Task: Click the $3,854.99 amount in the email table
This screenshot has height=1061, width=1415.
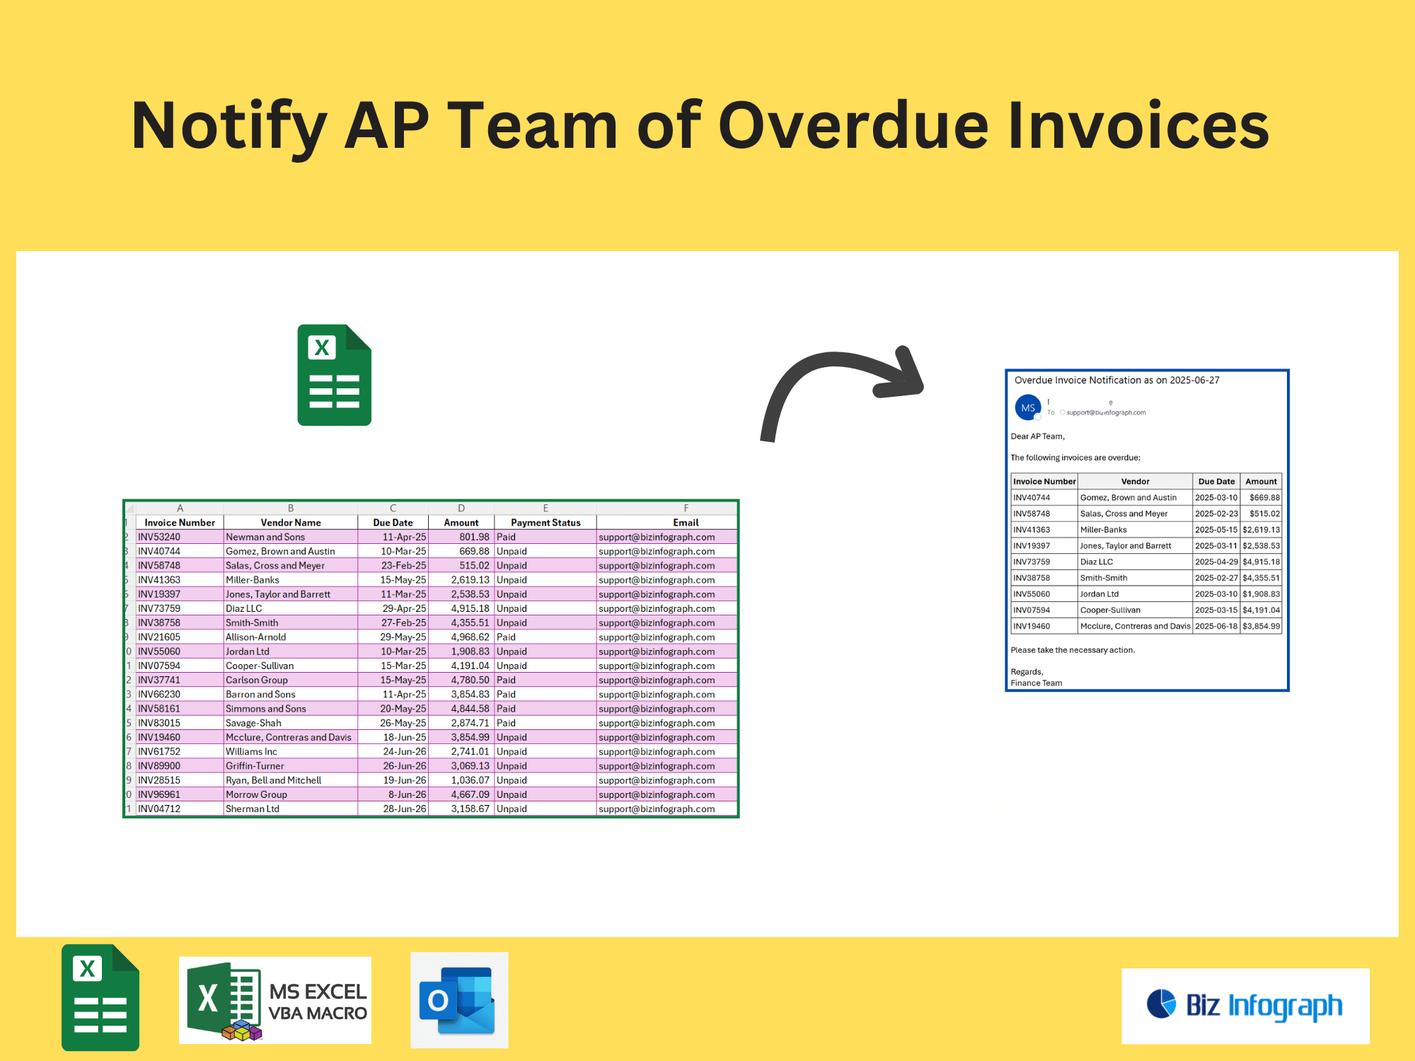Action: (x=1261, y=626)
